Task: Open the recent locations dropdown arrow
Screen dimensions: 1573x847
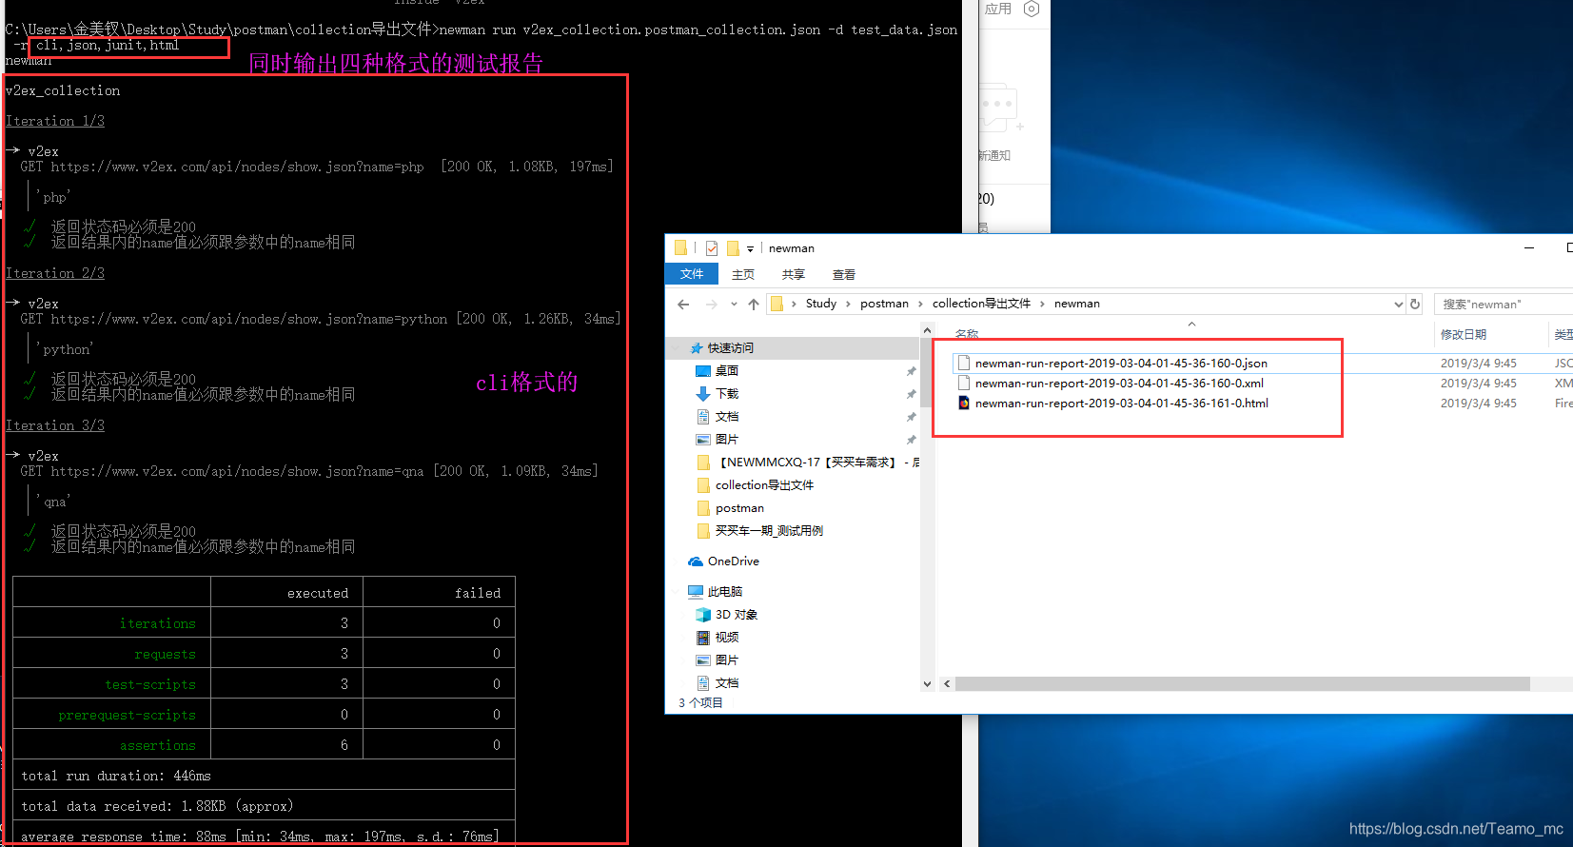Action: 734,305
